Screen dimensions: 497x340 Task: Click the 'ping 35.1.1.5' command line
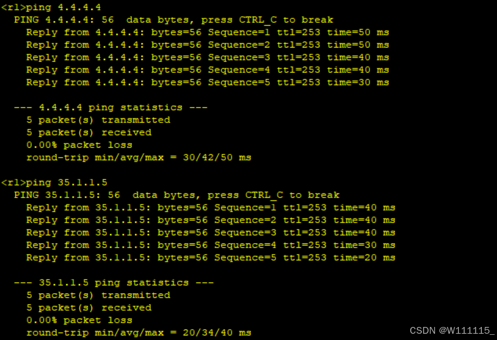(x=54, y=183)
